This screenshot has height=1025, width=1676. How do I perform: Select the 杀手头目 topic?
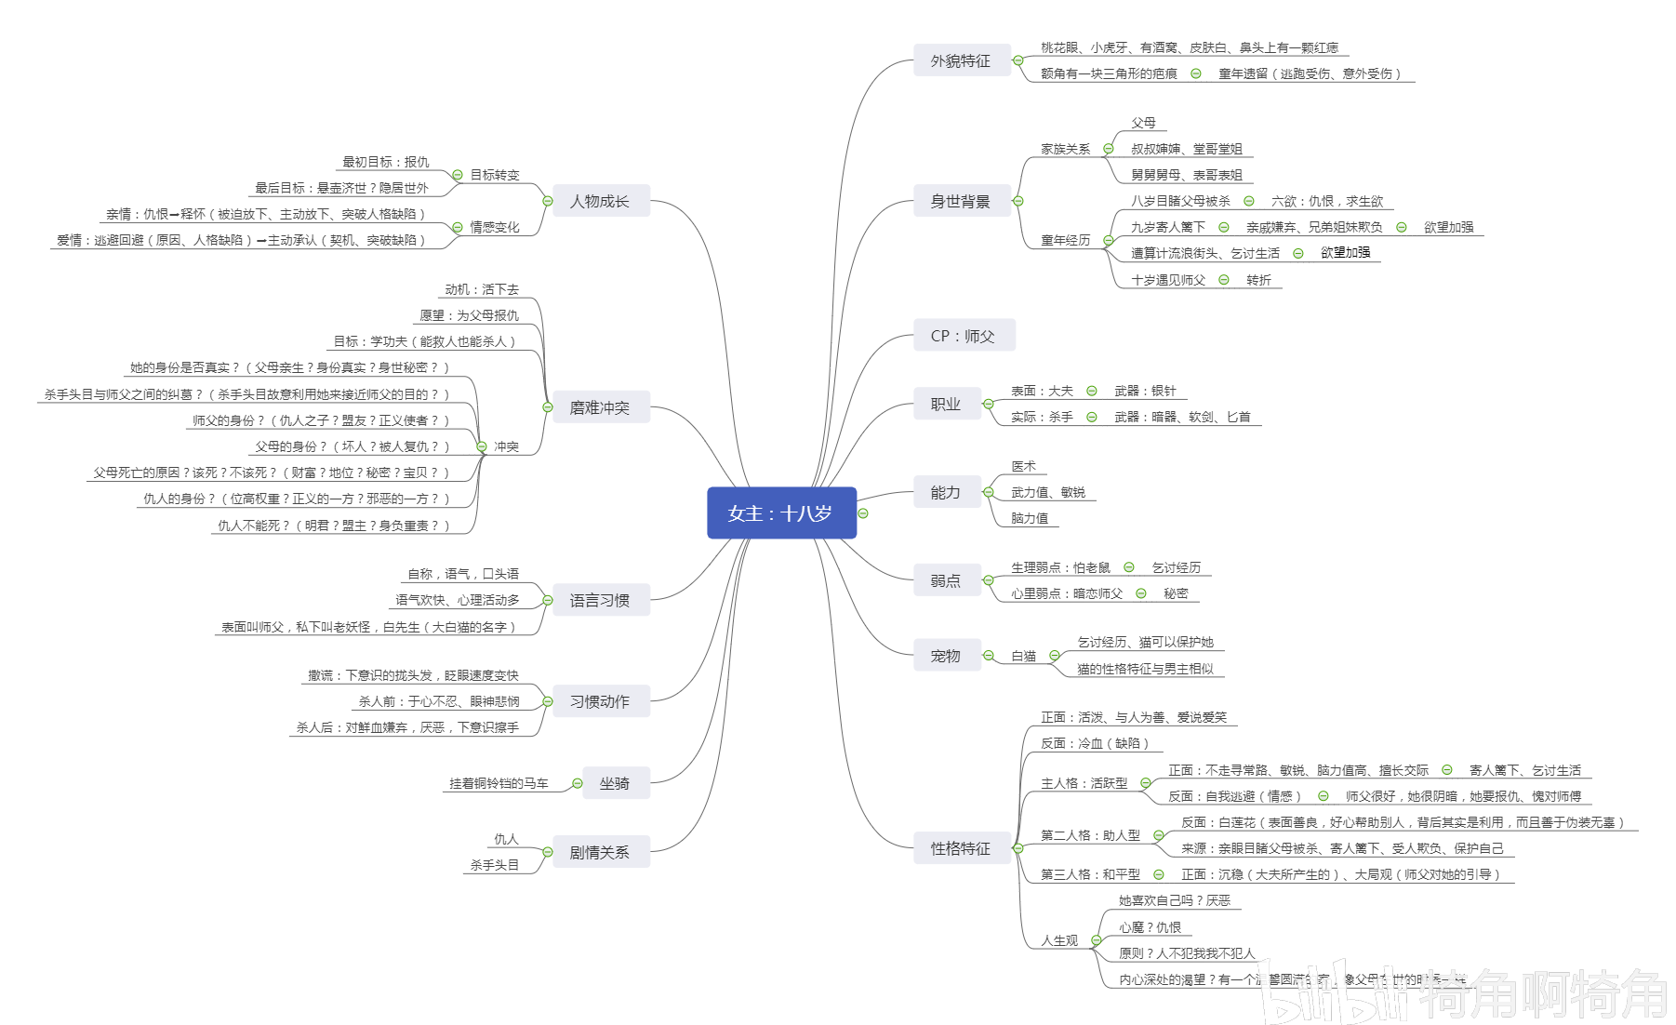(x=495, y=865)
